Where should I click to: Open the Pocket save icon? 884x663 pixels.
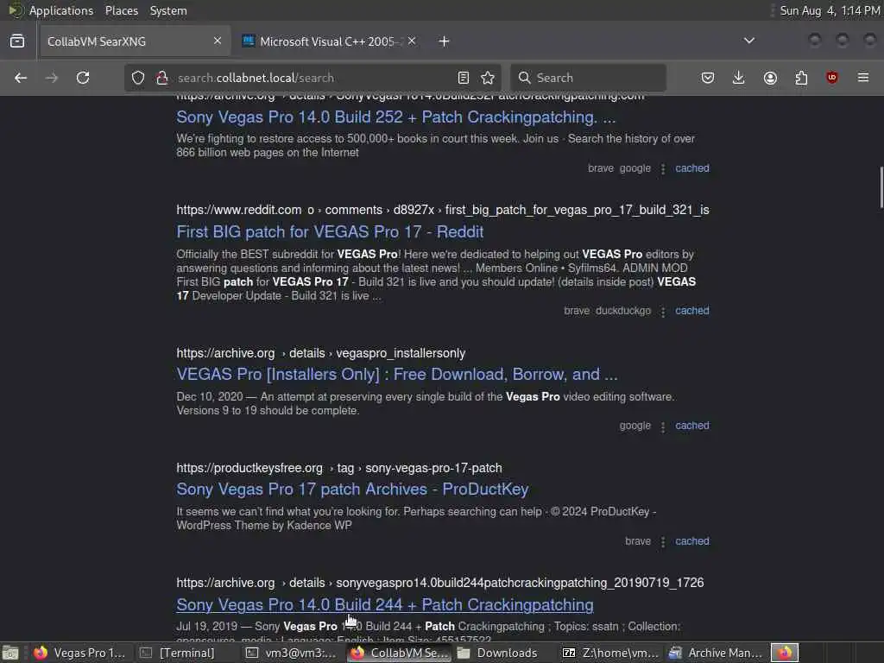tap(708, 78)
